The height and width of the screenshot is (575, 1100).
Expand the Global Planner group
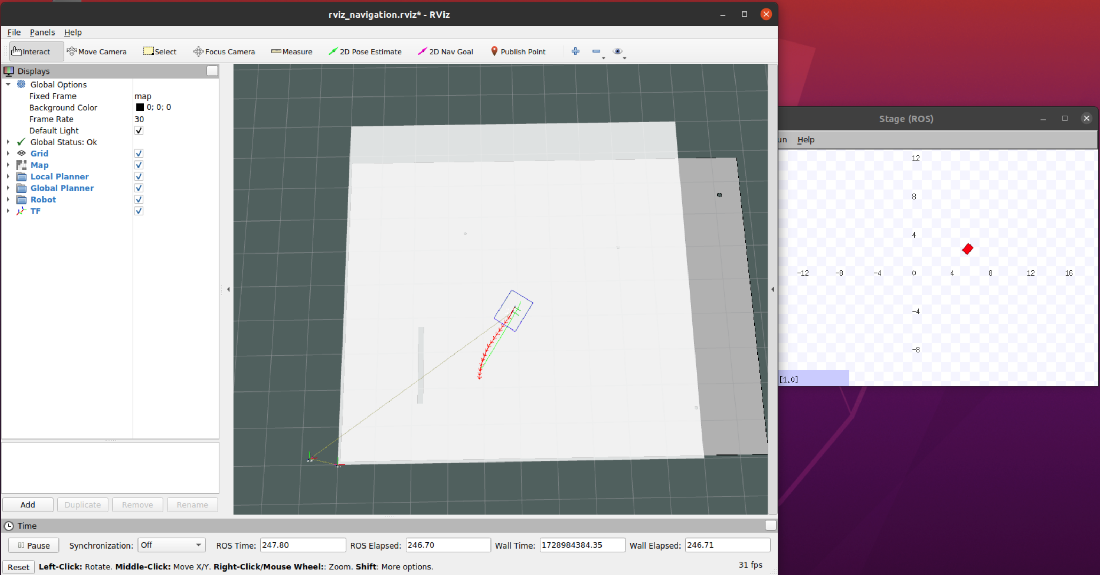click(8, 188)
